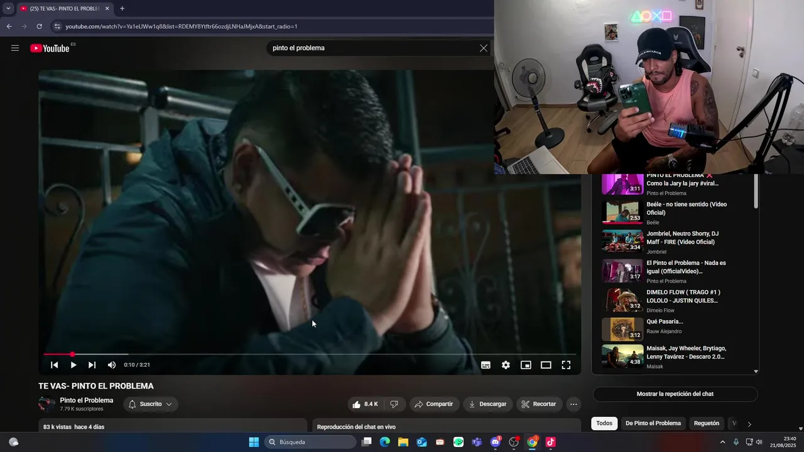Screen dimensions: 804x452
Task: Reload the browser page
Action: pyautogui.click(x=39, y=26)
